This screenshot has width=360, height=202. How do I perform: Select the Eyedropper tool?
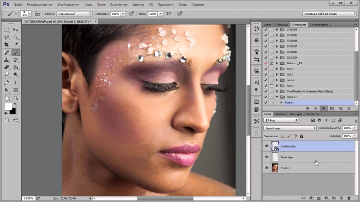tap(15, 45)
